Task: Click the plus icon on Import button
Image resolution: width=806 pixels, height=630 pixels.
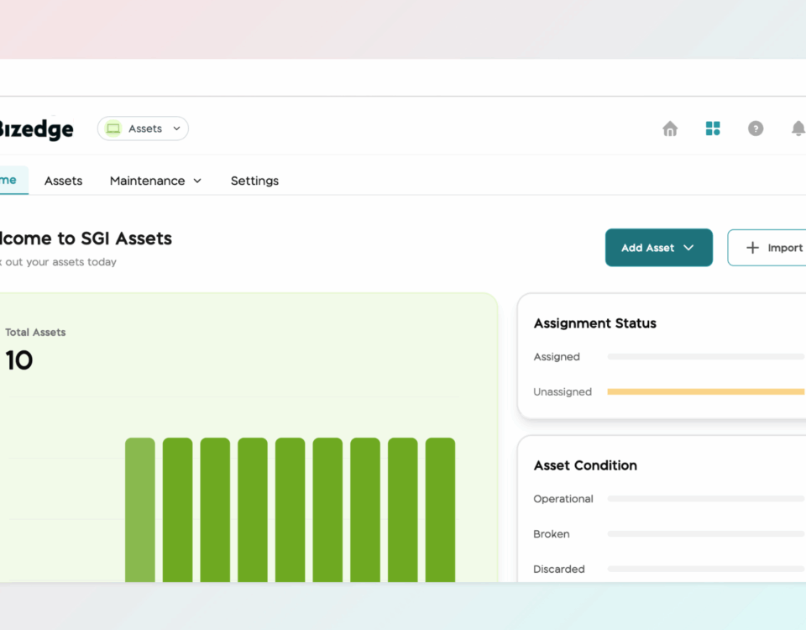Action: click(752, 248)
